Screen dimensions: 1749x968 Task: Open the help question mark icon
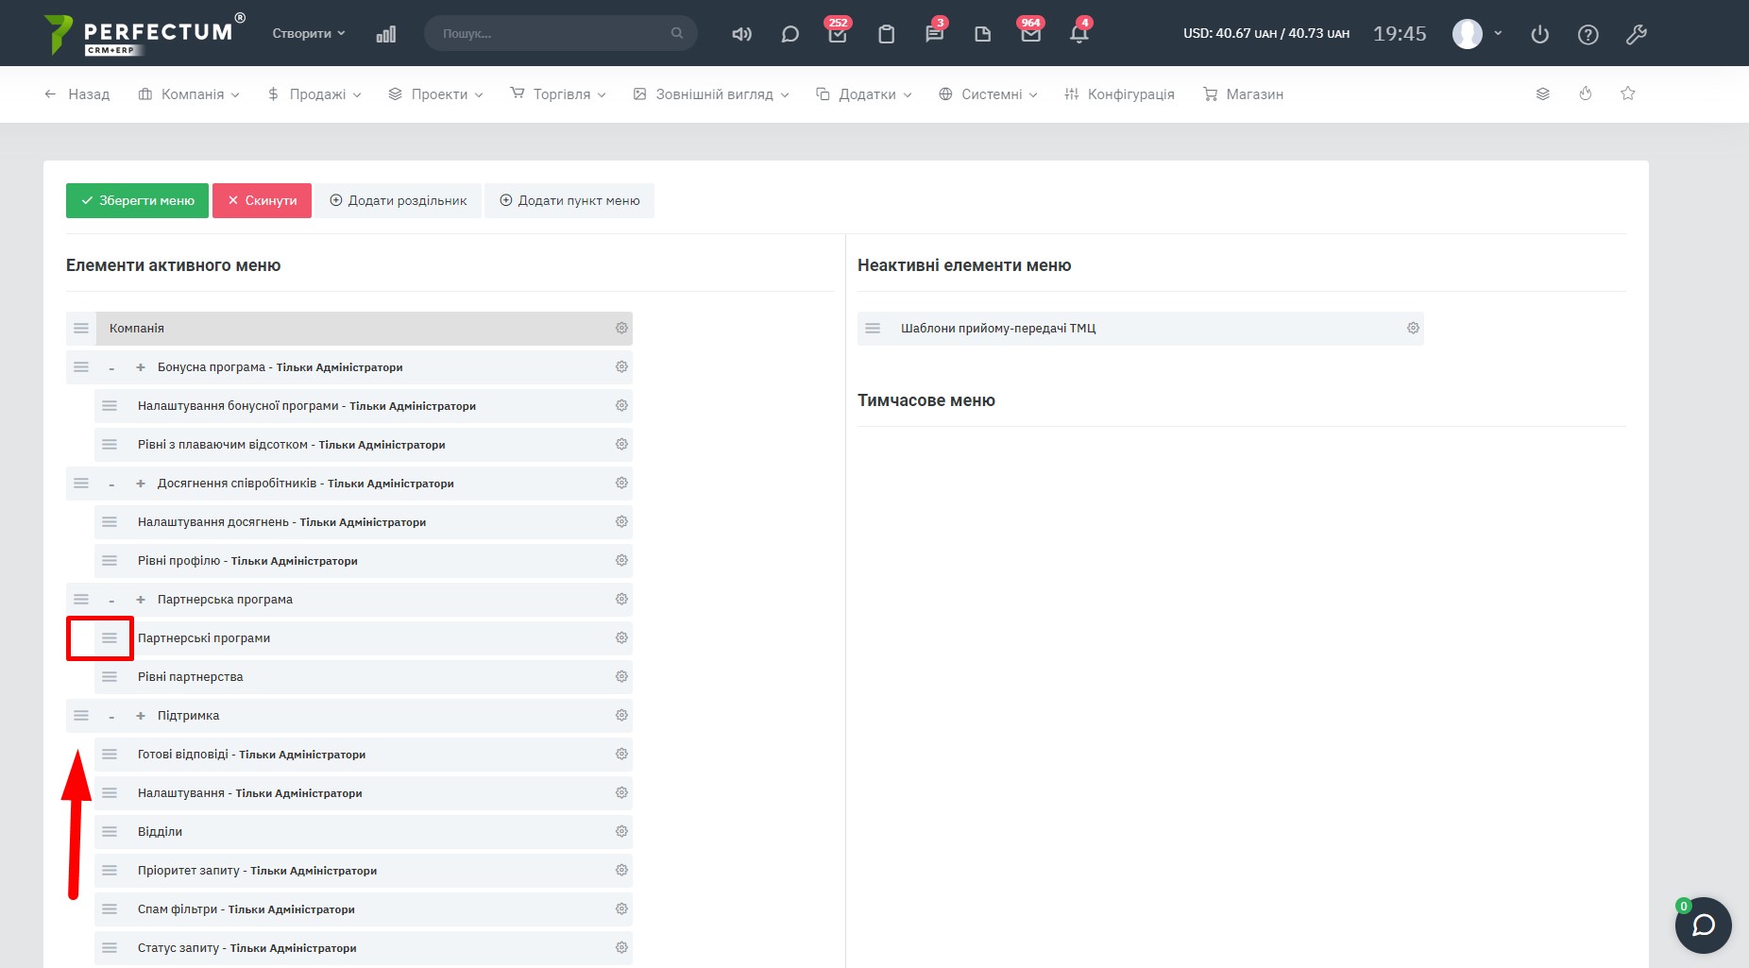tap(1588, 34)
